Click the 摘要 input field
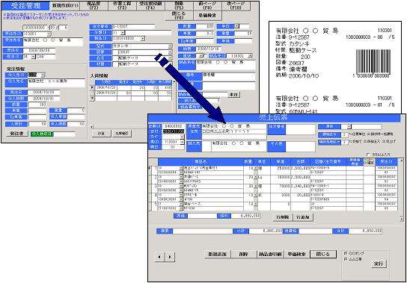407x283 pixels. pyautogui.click(x=203, y=231)
